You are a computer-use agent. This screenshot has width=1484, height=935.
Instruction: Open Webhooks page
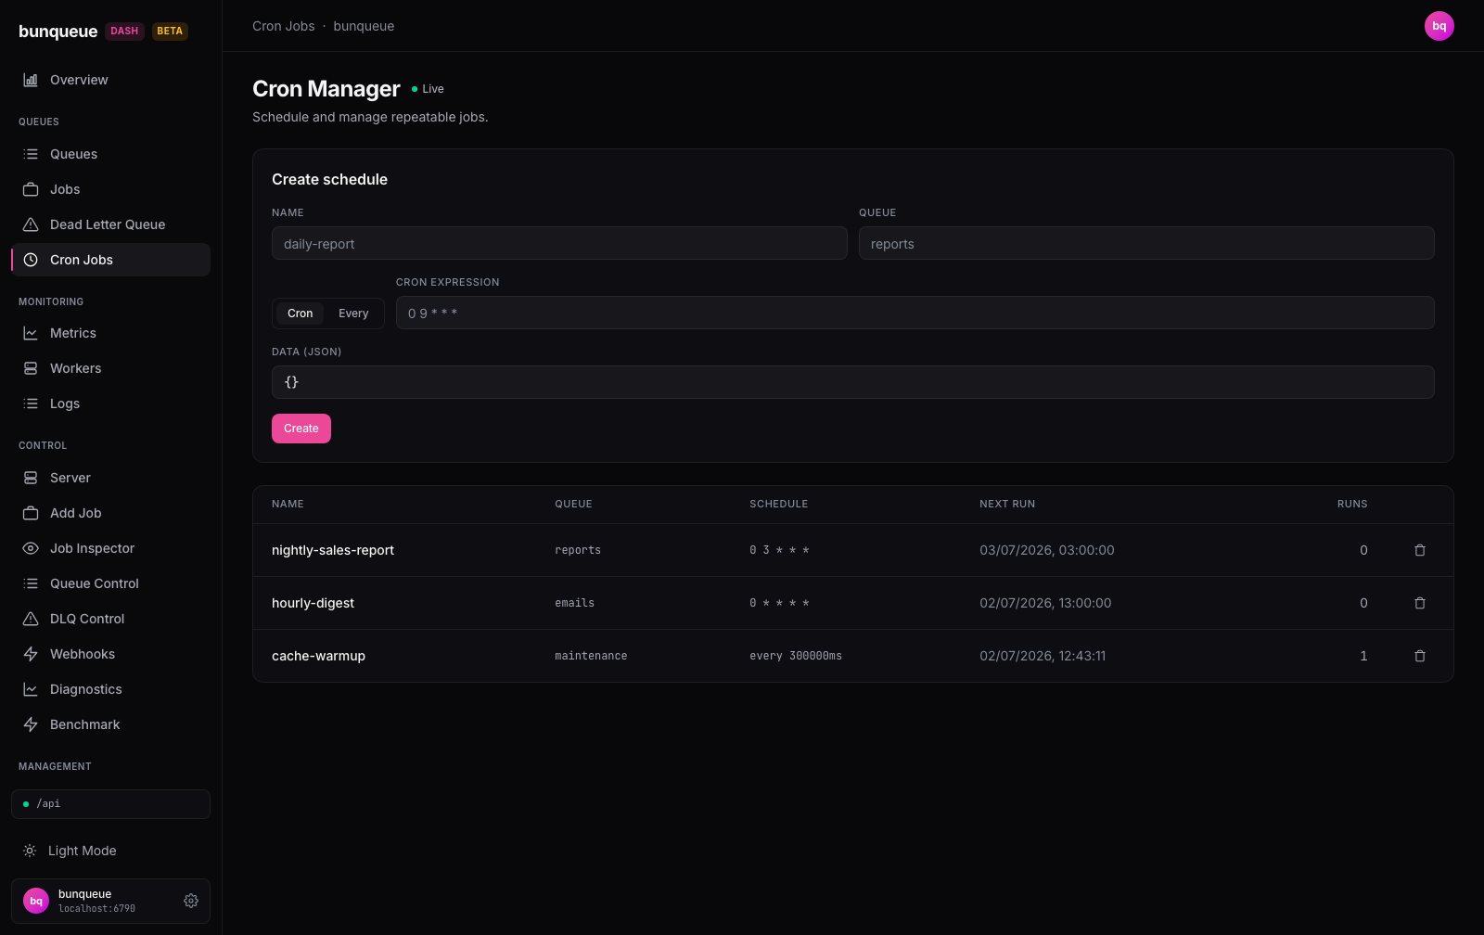pyautogui.click(x=110, y=654)
